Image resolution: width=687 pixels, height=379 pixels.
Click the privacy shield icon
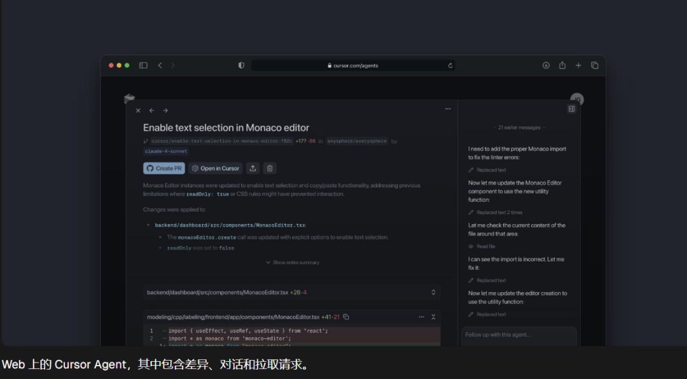coord(241,65)
